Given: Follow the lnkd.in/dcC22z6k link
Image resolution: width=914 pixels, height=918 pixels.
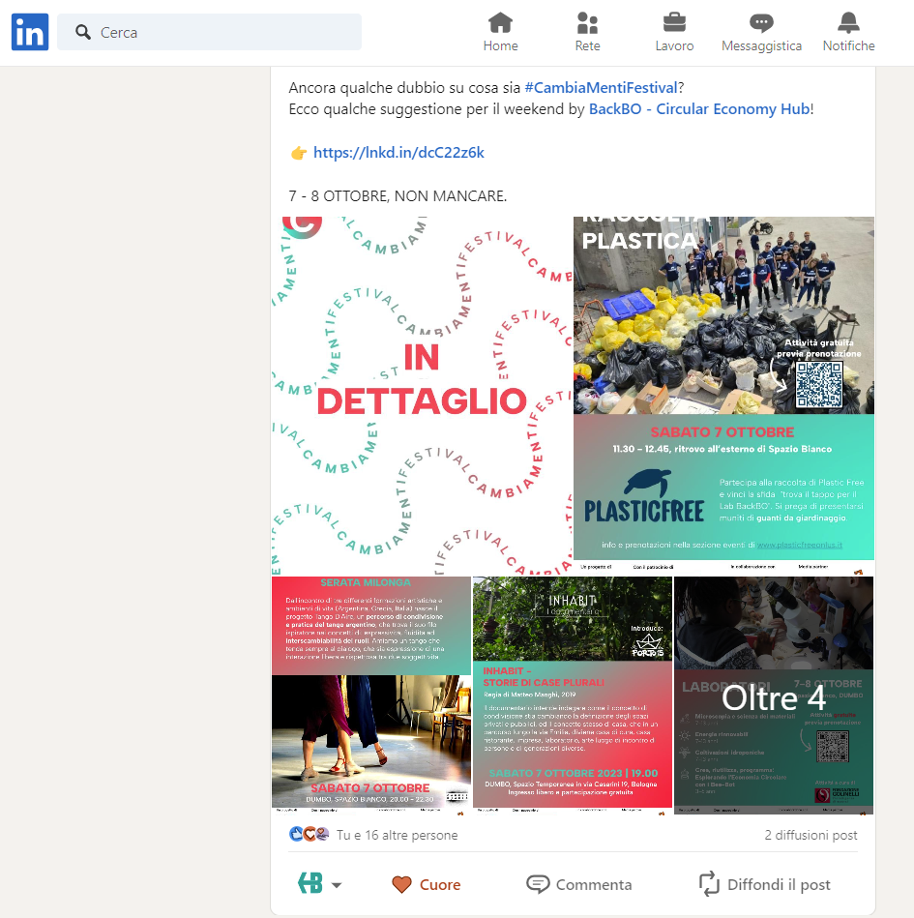Looking at the screenshot, I should pos(398,153).
